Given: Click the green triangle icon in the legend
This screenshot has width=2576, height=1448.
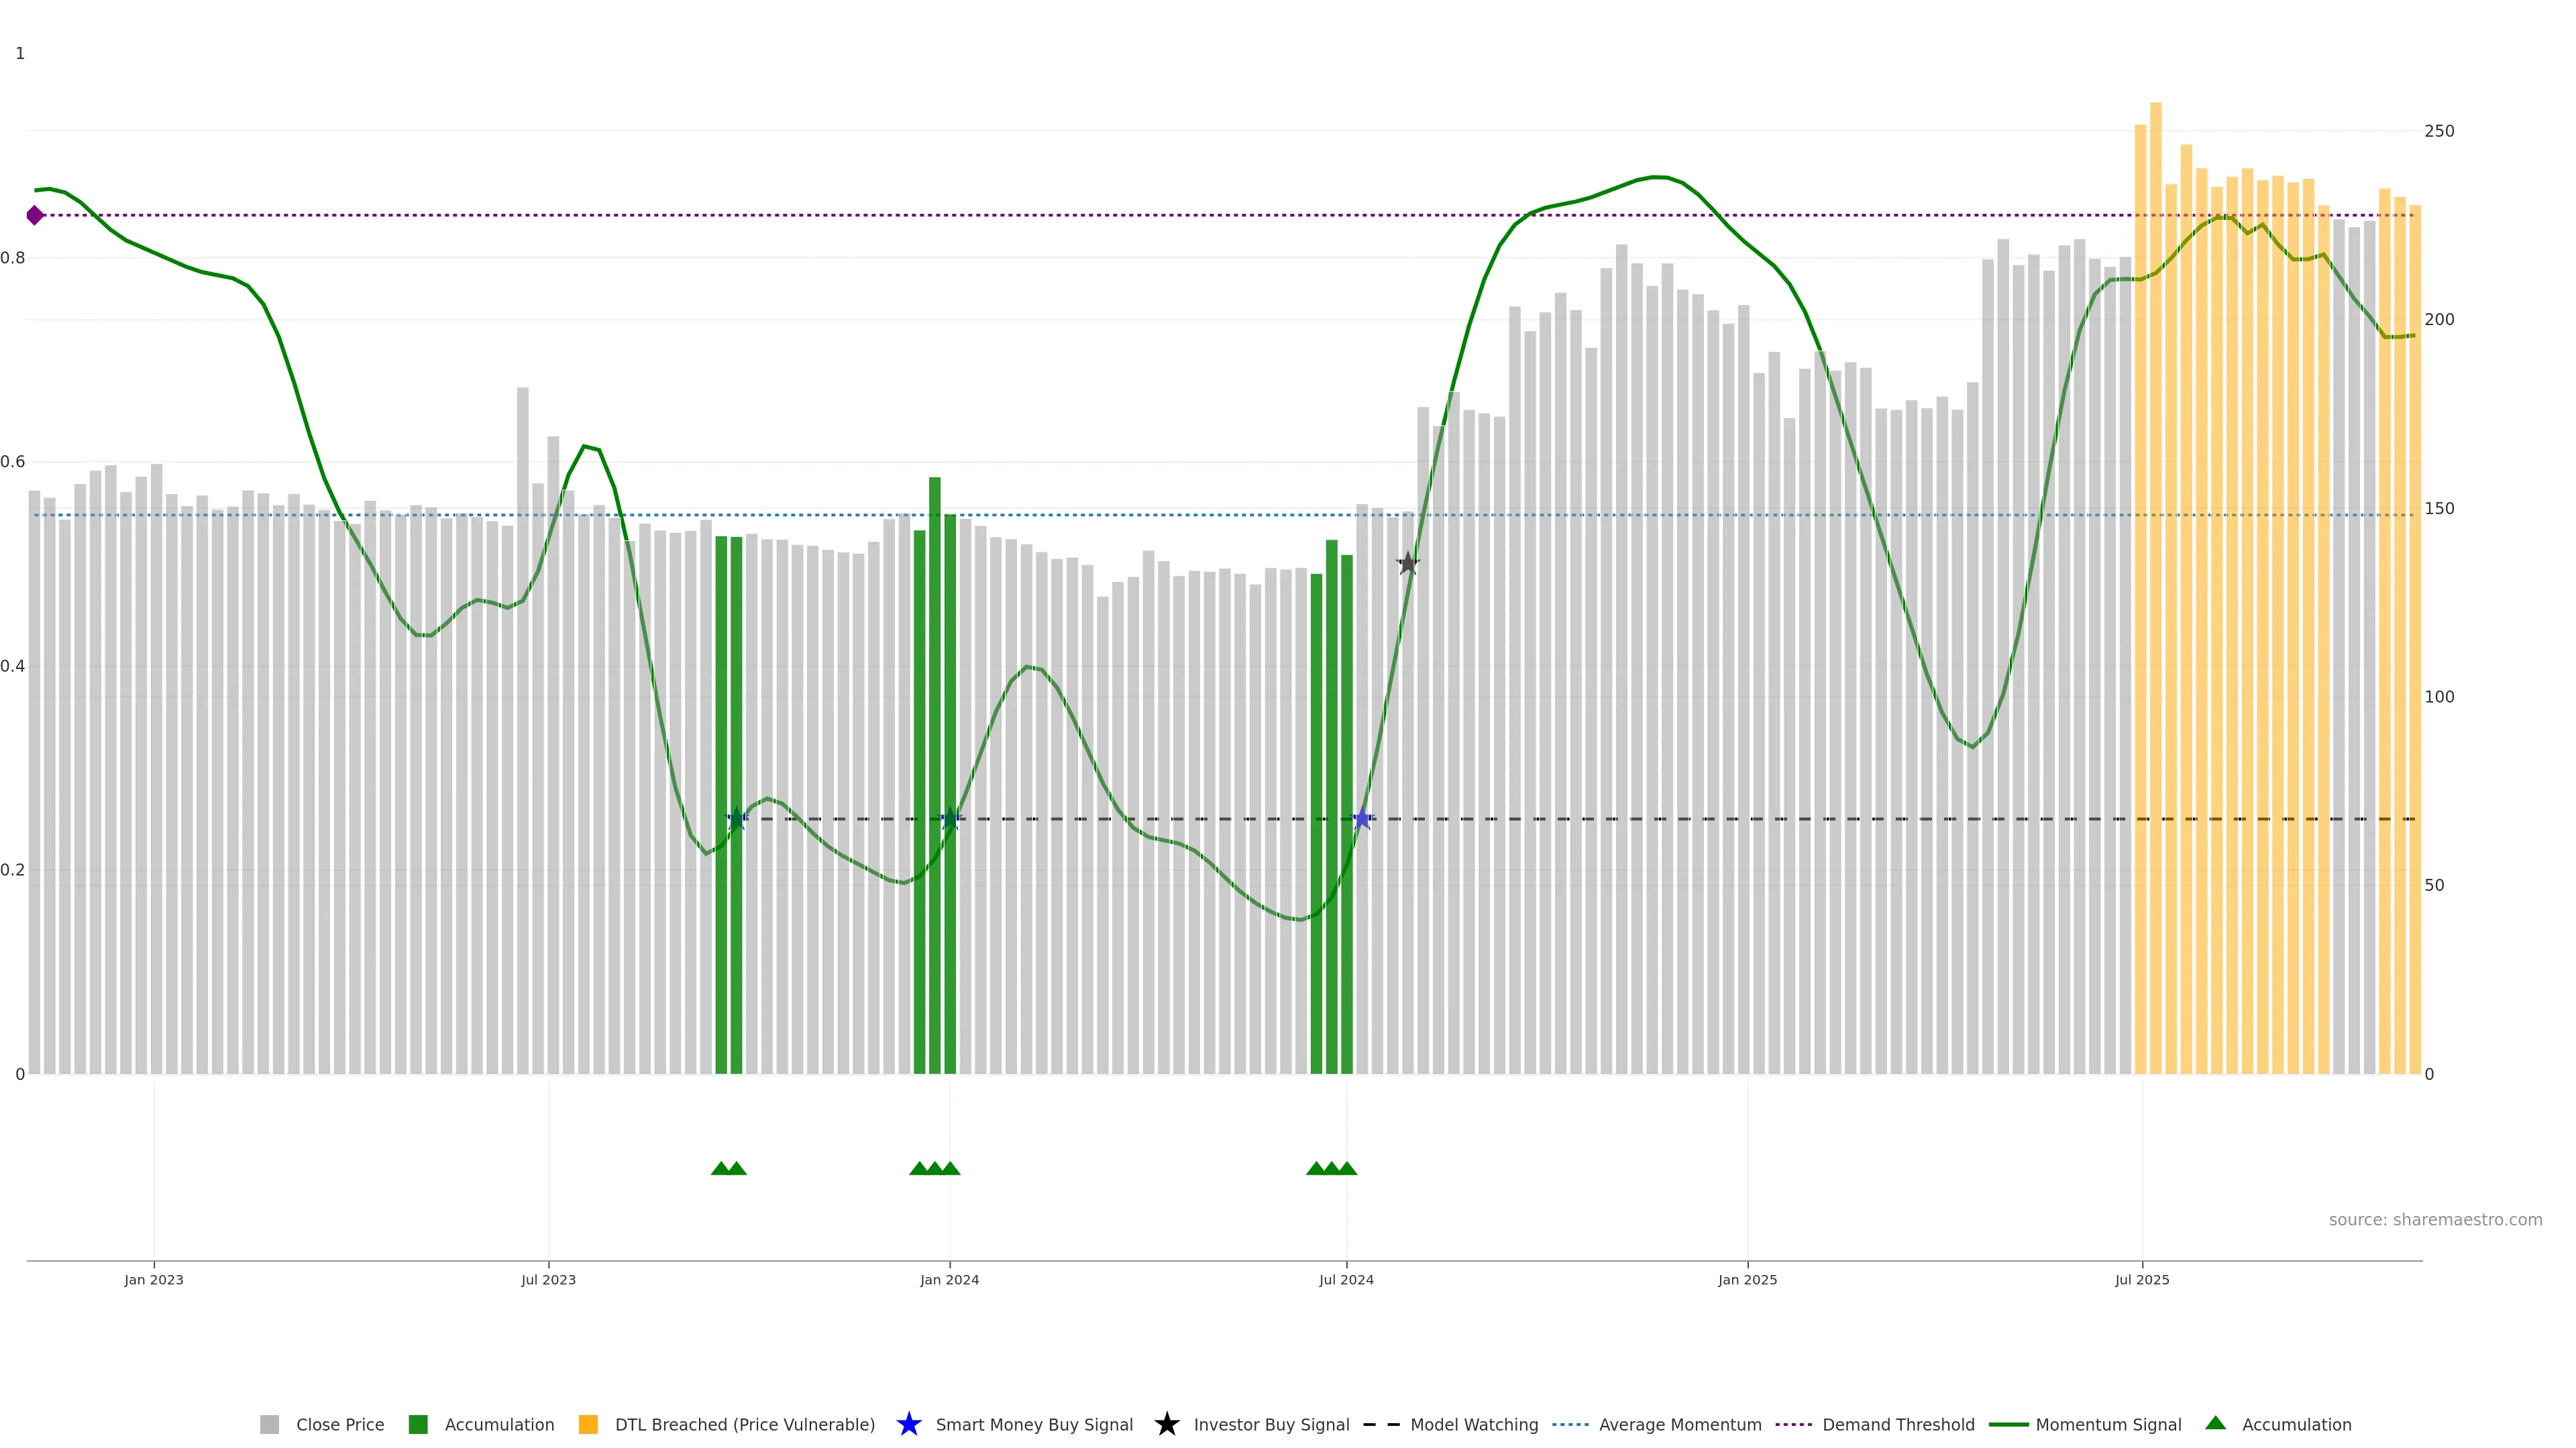Looking at the screenshot, I should click(2215, 1423).
